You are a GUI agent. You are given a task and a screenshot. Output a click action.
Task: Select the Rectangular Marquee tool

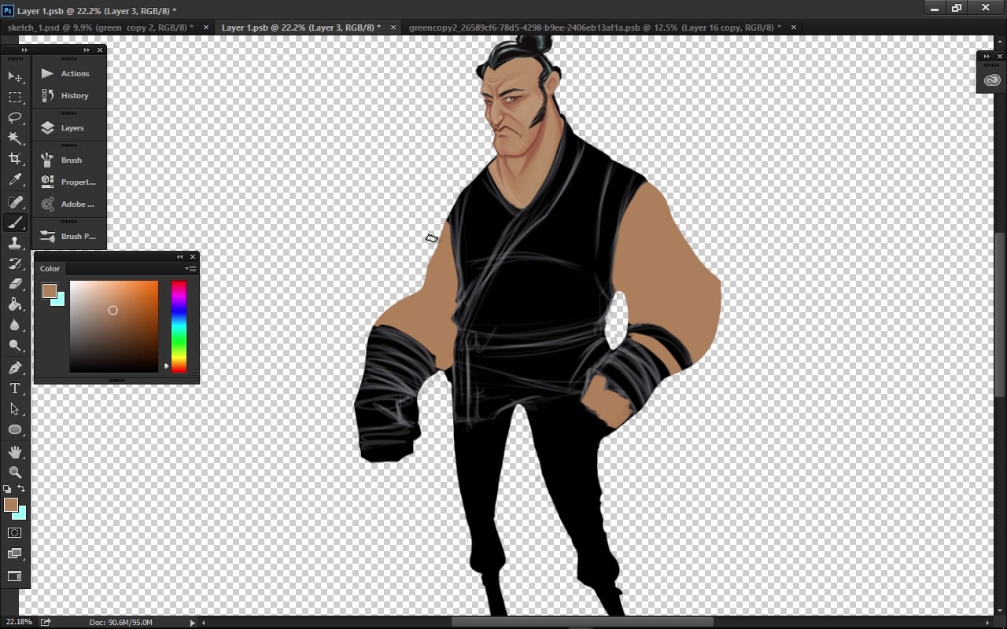(15, 97)
